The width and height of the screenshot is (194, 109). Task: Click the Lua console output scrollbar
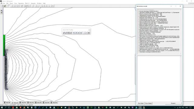pyautogui.click(x=181, y=31)
